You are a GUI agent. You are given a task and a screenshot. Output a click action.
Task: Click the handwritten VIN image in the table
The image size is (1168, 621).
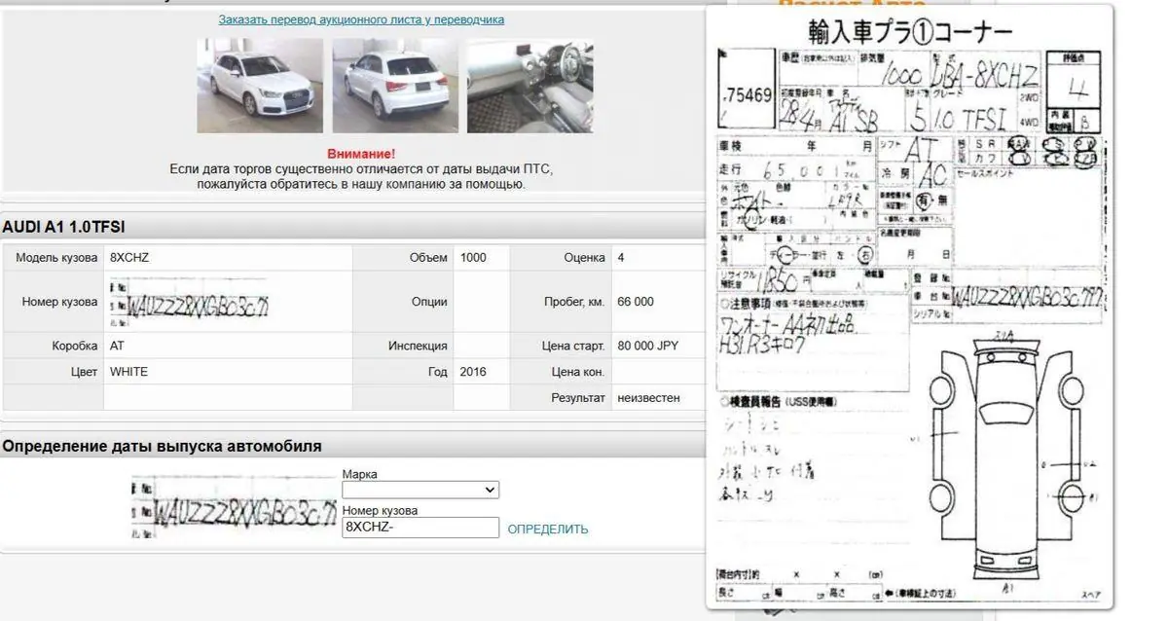point(189,303)
